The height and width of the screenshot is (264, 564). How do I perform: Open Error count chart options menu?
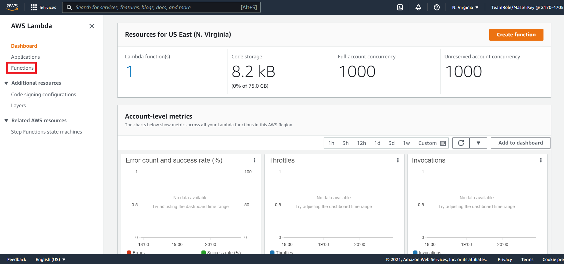(x=254, y=160)
